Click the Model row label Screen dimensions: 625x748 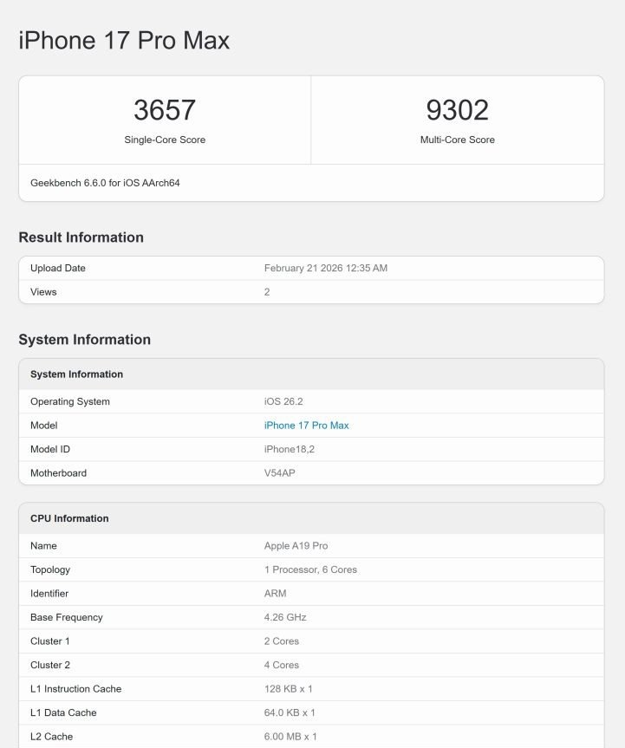(x=44, y=426)
